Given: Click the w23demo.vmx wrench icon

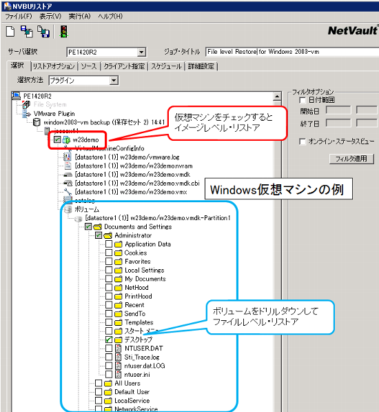Looking at the screenshot, I should click(x=68, y=192).
